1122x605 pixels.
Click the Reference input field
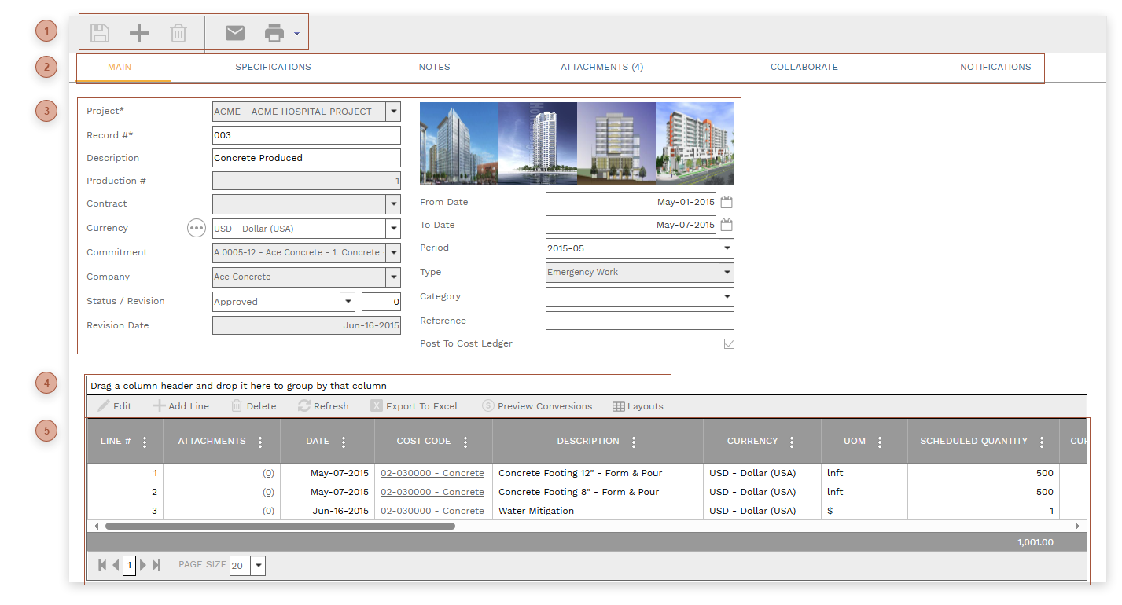(639, 321)
